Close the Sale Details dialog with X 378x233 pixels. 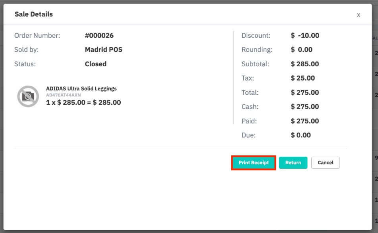[x=359, y=15]
